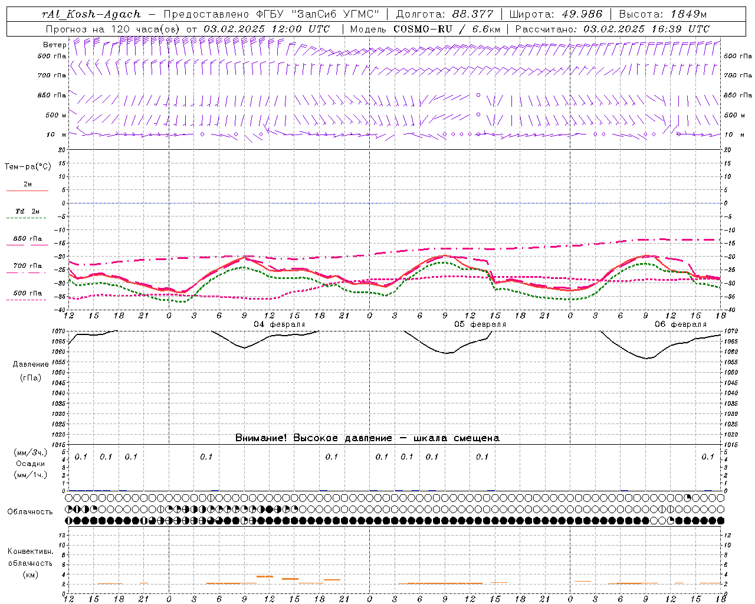
Task: Click the high pressure warning Внимание! text
Action: pos(367,438)
